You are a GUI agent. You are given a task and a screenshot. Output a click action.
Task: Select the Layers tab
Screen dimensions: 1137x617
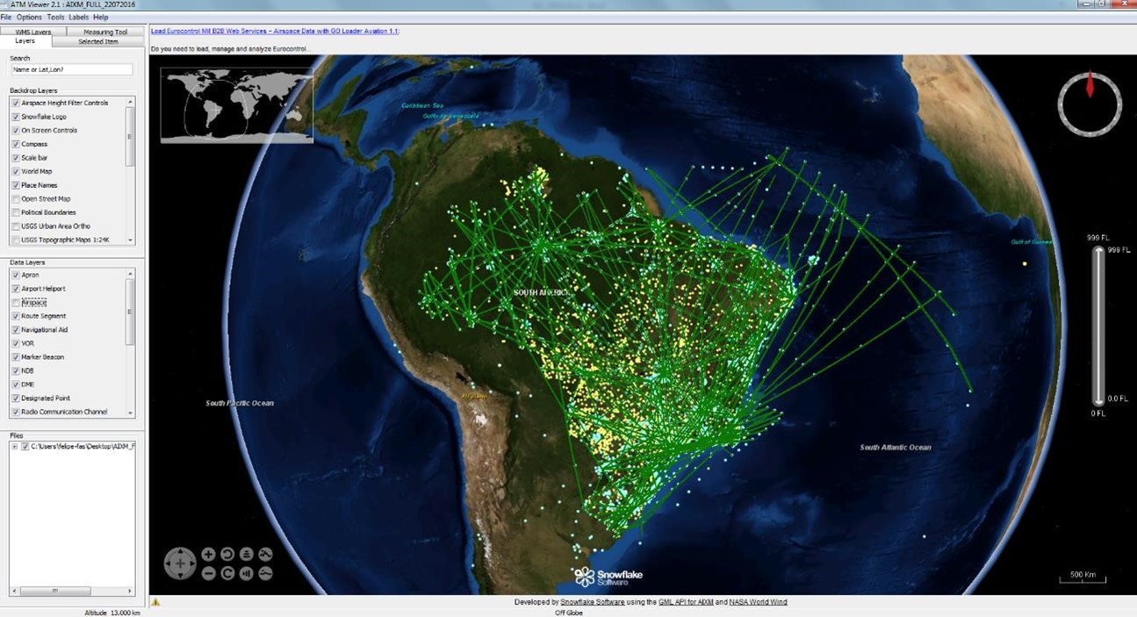click(x=25, y=41)
